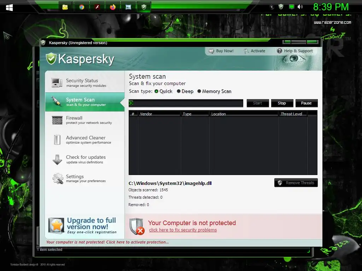The width and height of the screenshot is (362, 271).
Task: Click the Help & Support question icon
Action: pyautogui.click(x=279, y=51)
